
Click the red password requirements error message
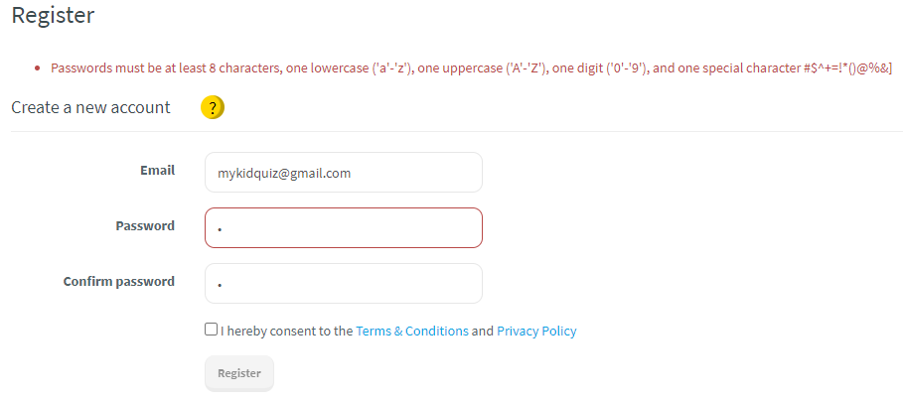click(x=397, y=68)
